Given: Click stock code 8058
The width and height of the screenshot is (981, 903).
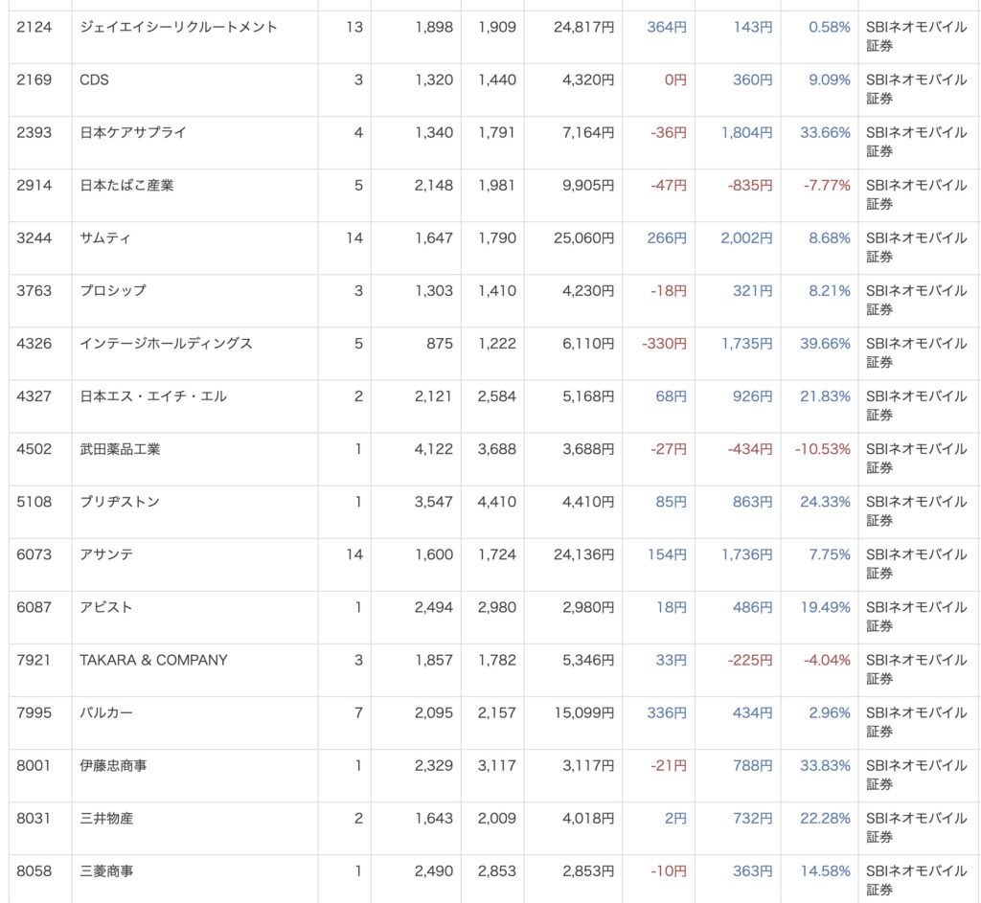Looking at the screenshot, I should tap(34, 871).
